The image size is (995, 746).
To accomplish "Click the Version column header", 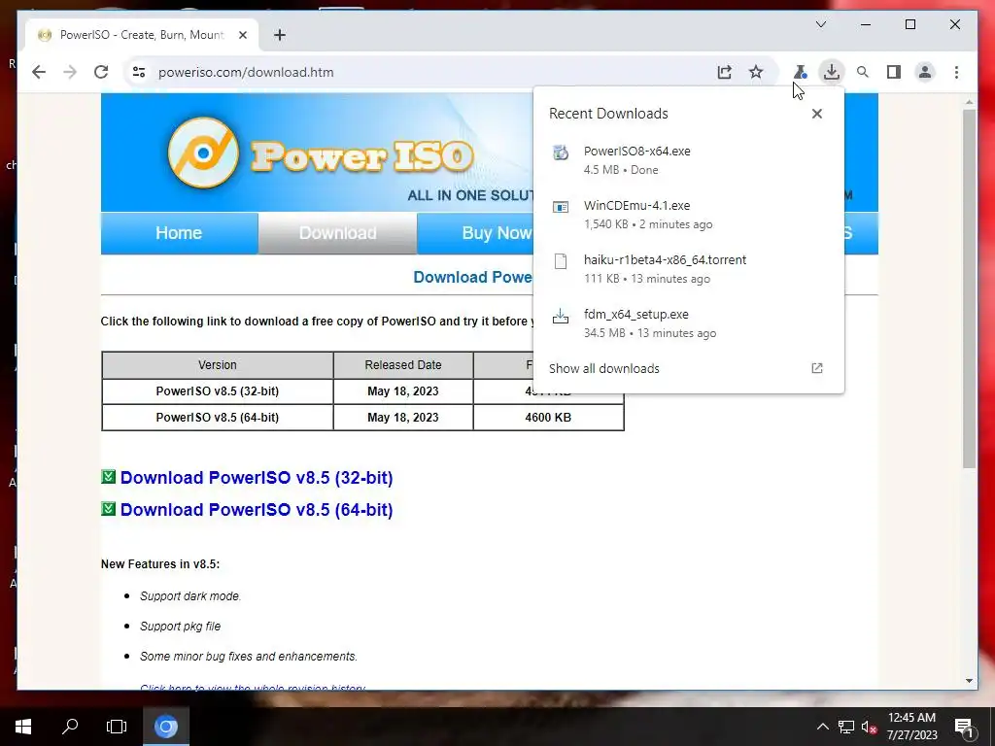I will click(x=218, y=365).
